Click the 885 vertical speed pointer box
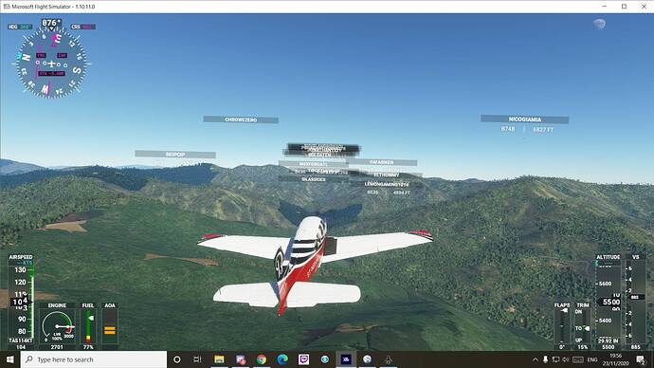The width and height of the screenshot is (654, 368). [x=635, y=297]
